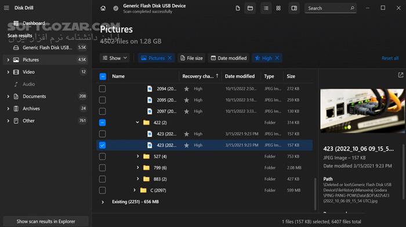406x227 pixels.
Task: Open the hamburger menu
Action: (6, 8)
